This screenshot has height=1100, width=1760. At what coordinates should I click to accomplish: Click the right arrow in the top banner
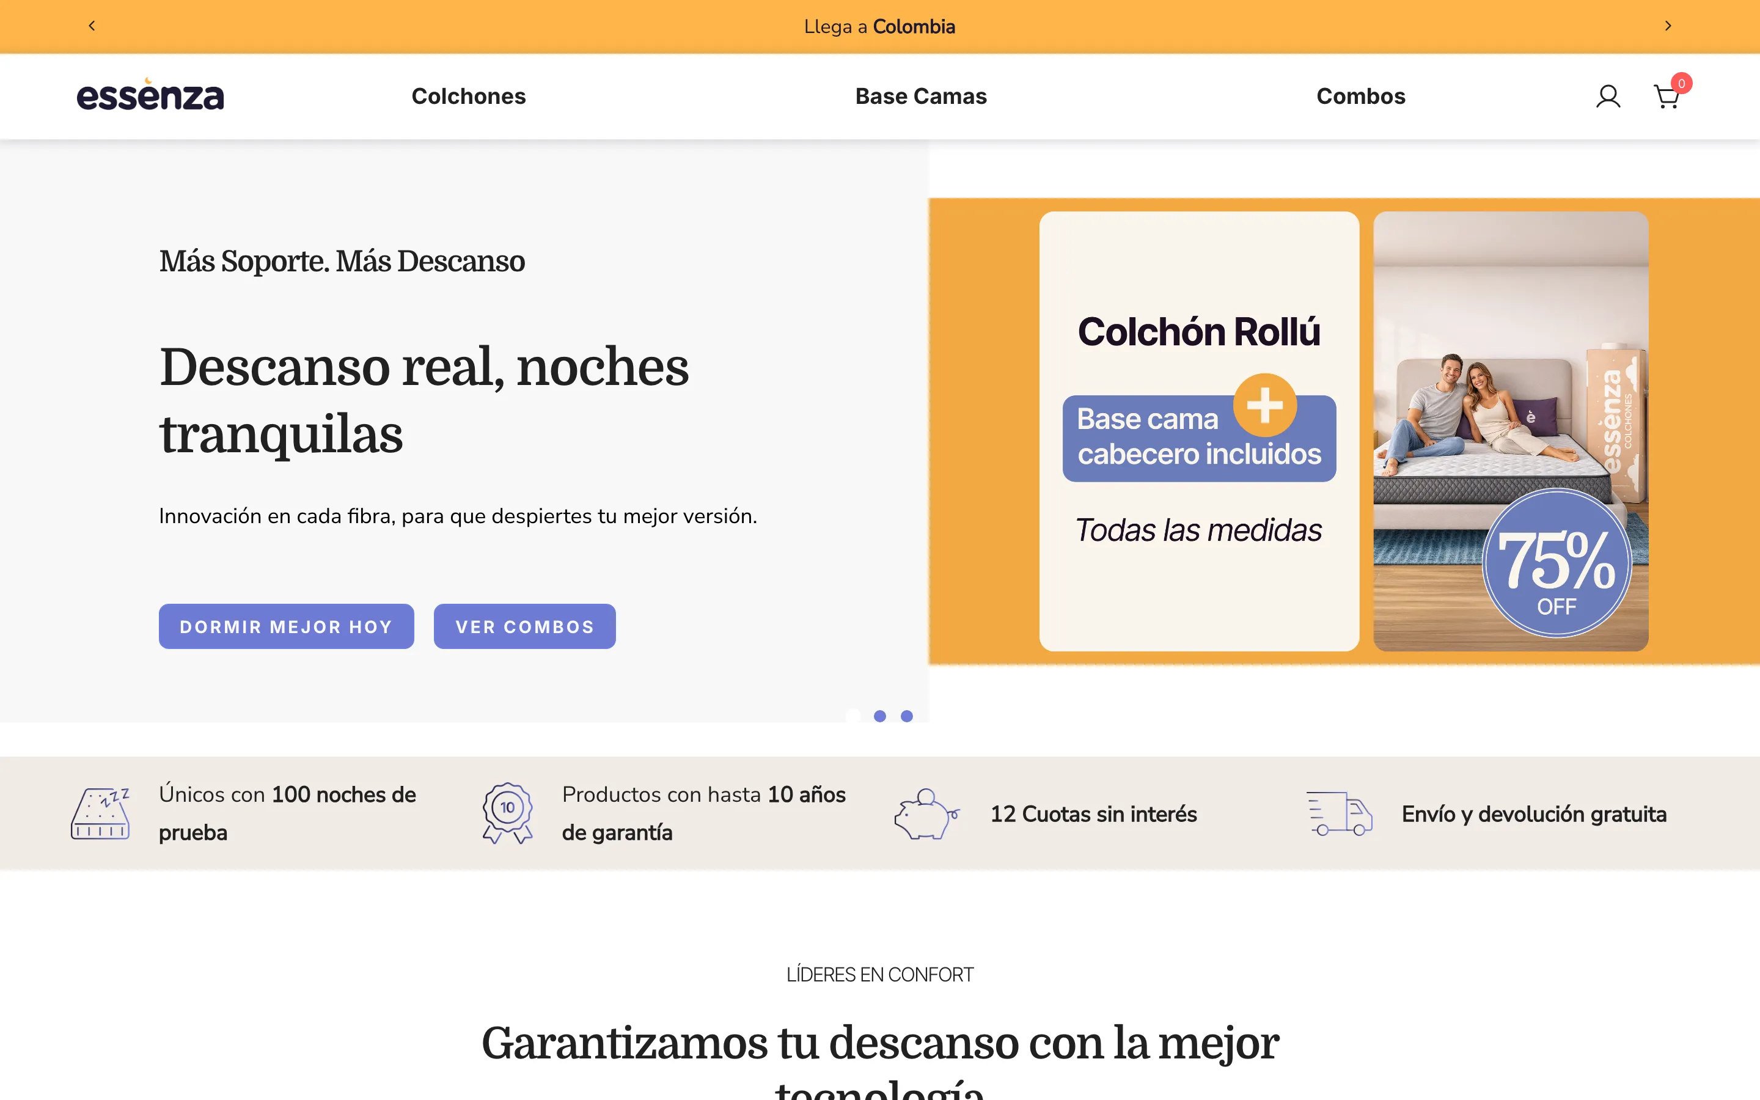[1668, 26]
